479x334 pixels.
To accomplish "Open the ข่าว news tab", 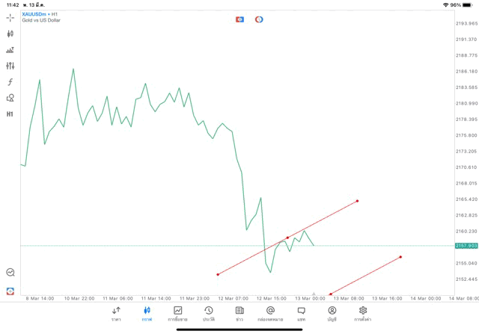I will point(239,314).
